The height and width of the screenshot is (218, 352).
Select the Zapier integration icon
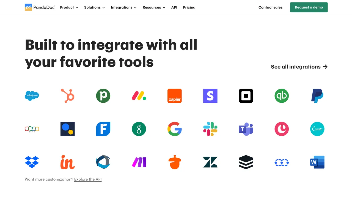(174, 96)
